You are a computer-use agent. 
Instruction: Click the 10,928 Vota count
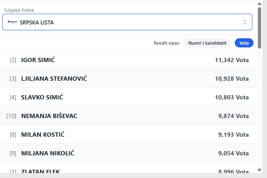pyautogui.click(x=232, y=79)
